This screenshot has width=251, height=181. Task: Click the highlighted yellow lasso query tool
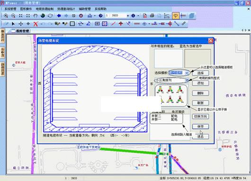(x=176, y=16)
